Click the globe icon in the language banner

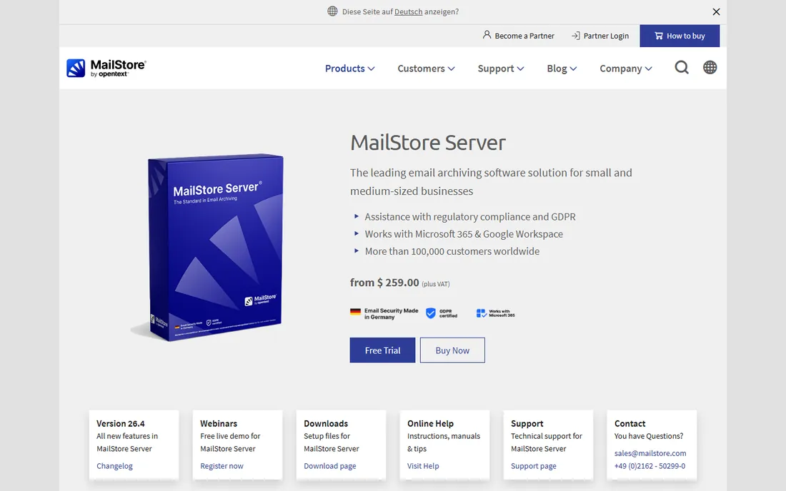[x=332, y=11]
